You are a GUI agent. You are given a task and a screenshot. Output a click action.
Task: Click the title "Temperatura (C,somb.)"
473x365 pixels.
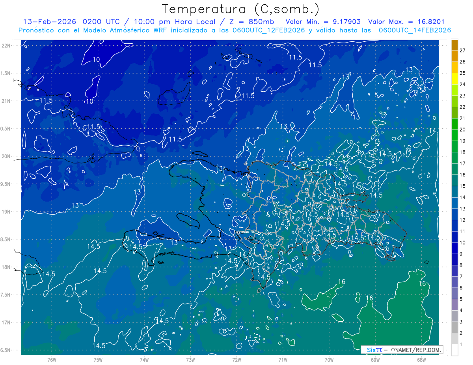pyautogui.click(x=241, y=9)
